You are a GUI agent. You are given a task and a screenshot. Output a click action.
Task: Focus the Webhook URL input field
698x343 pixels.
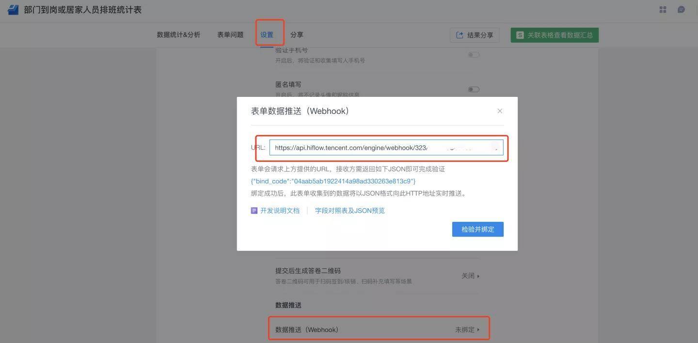click(x=386, y=148)
